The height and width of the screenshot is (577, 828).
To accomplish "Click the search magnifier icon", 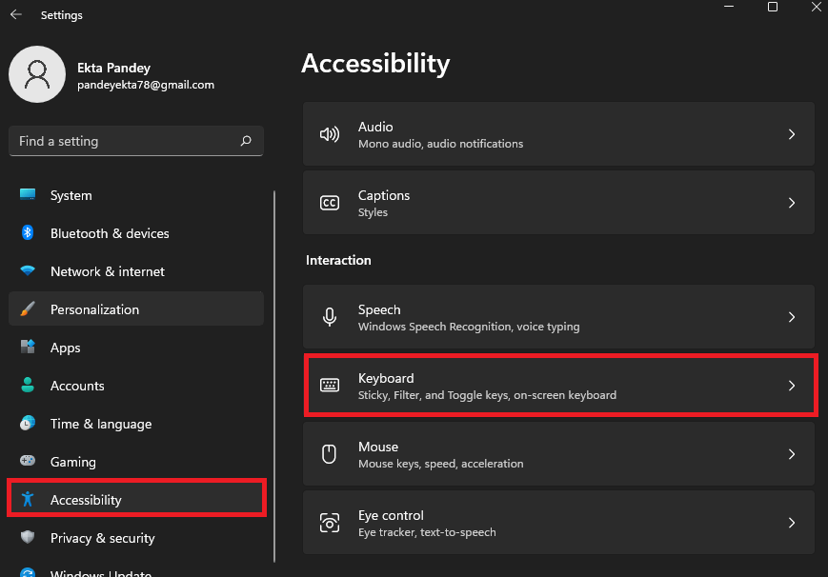I will pos(246,141).
